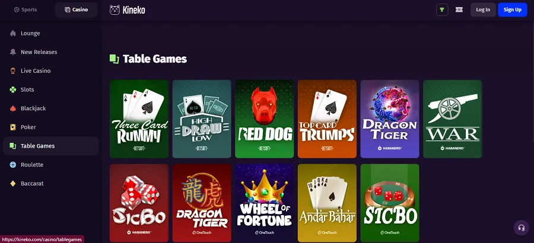
Task: Click the New Releases bell icon
Action: 13,52
